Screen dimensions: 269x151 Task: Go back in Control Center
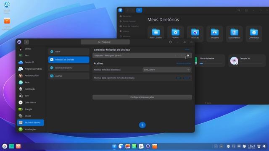pyautogui.click(x=26, y=42)
